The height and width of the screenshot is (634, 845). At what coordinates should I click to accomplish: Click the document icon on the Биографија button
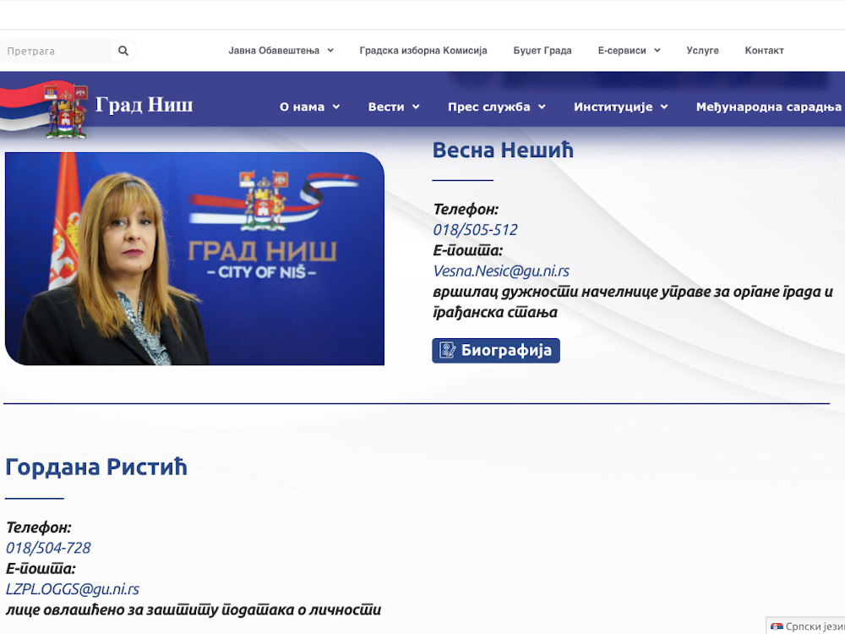click(445, 350)
